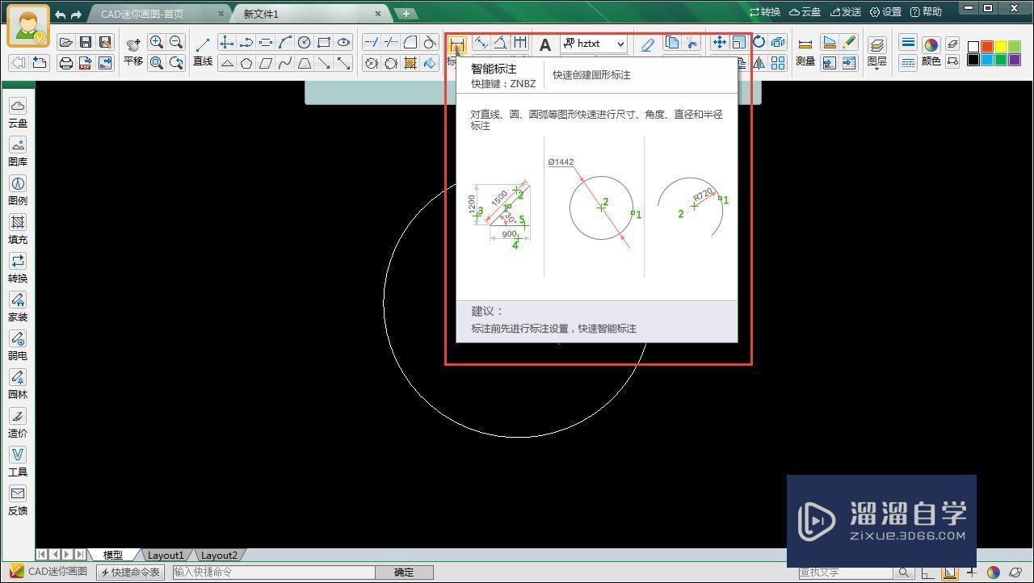Screen dimensions: 1034x583
Task: Click 转换 in the top menu
Action: click(764, 12)
